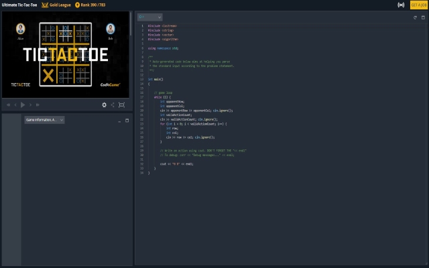Click the '// Write an action using cout' comment

coord(203,151)
